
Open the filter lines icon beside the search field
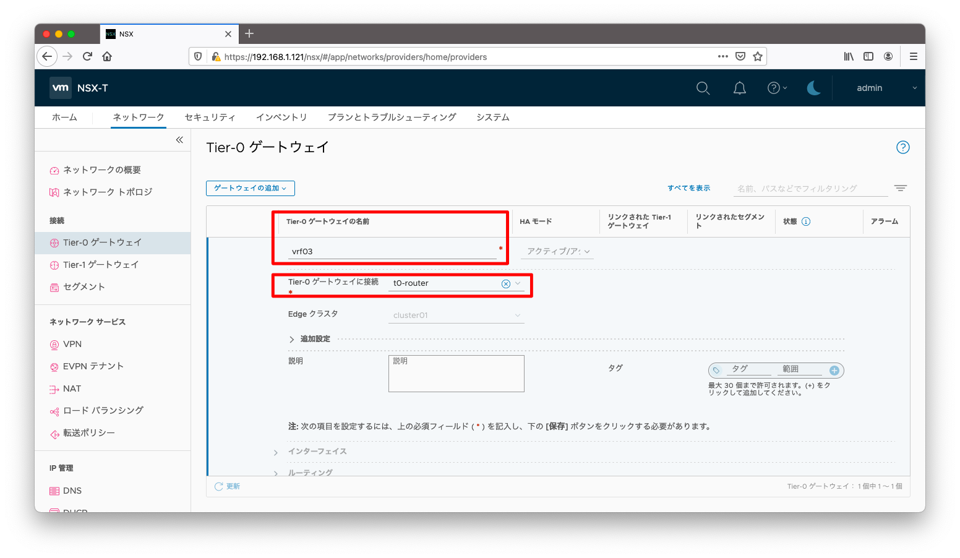[x=901, y=188]
